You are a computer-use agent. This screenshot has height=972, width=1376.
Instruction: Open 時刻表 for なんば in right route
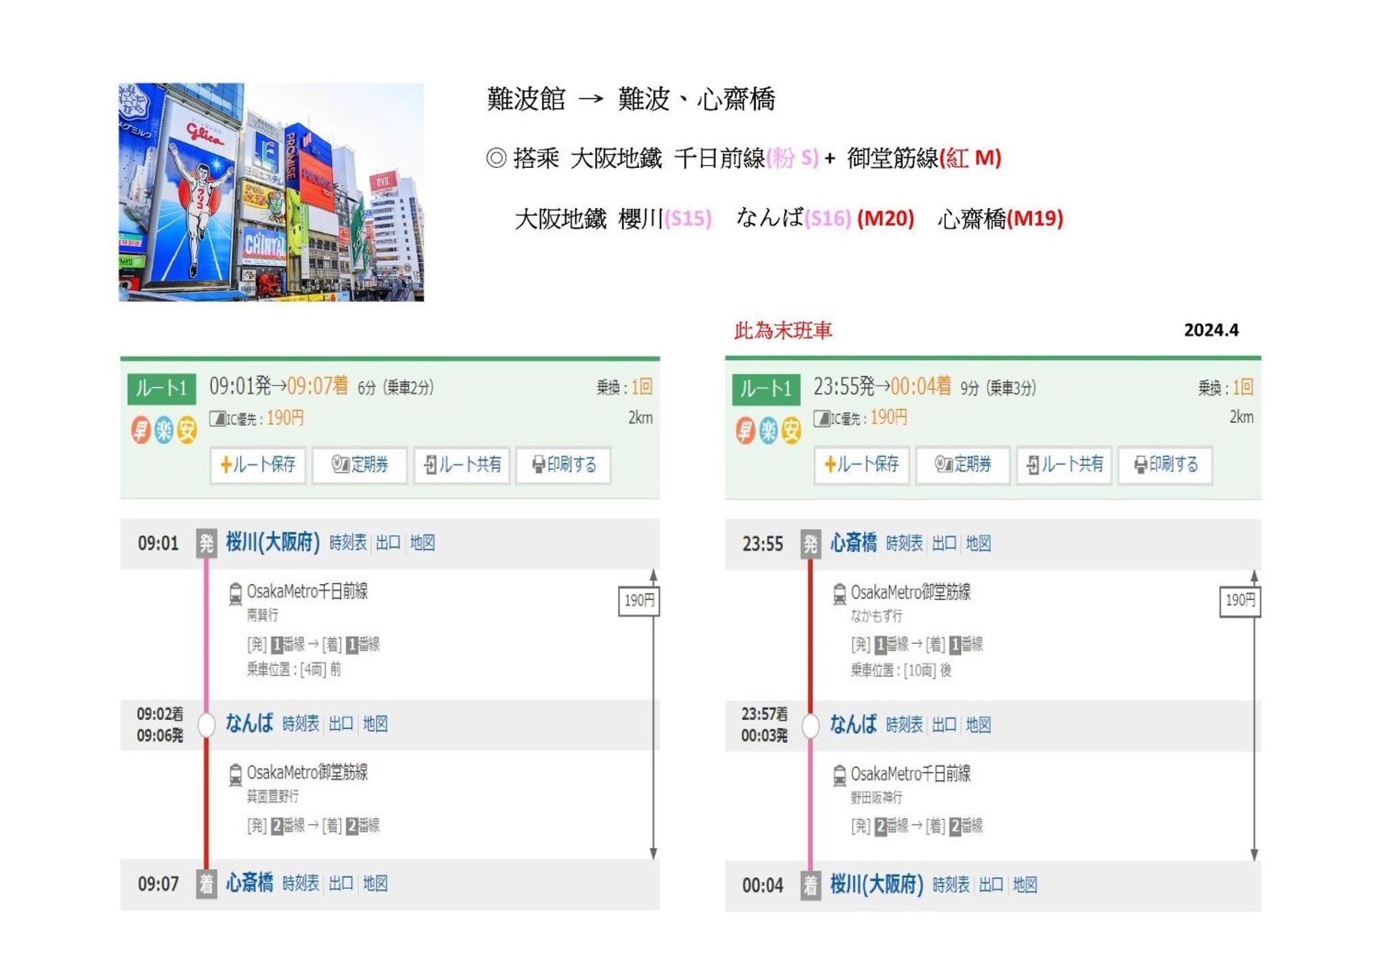(x=904, y=724)
